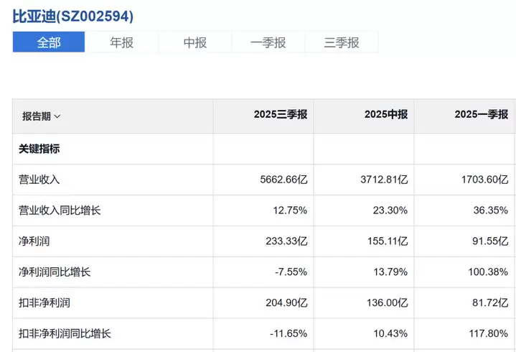Image resolution: width=516 pixels, height=352 pixels.
Task: Click the 营业收入 row label
Action: point(39,180)
